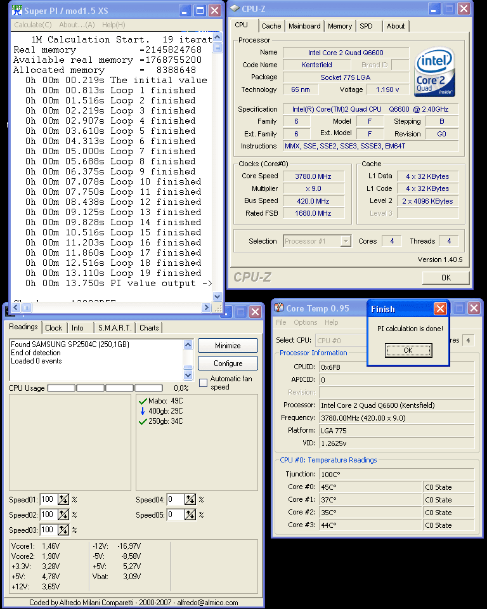Click the Speed05 percent stepper icon

click(190, 514)
